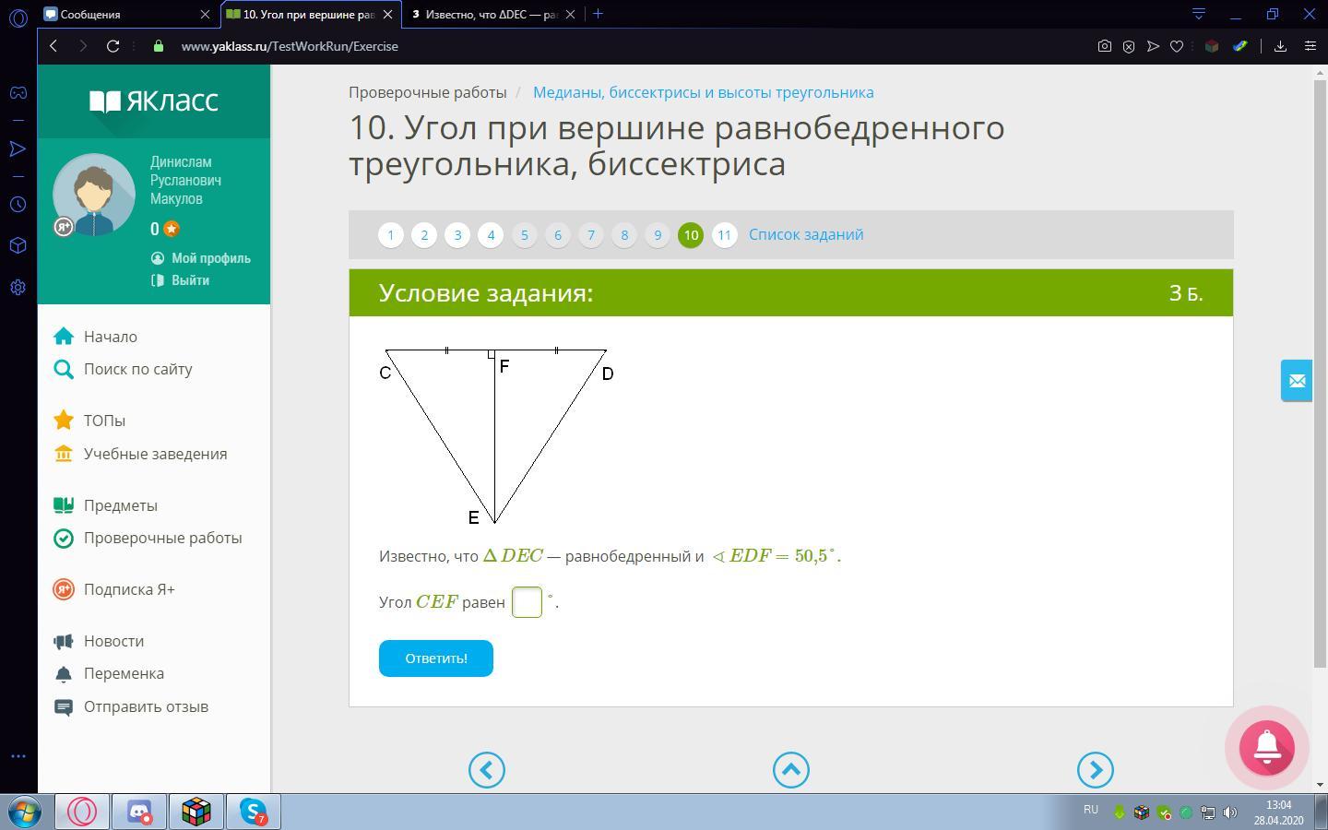Select task number 11
Image resolution: width=1328 pixels, height=830 pixels.
(724, 235)
